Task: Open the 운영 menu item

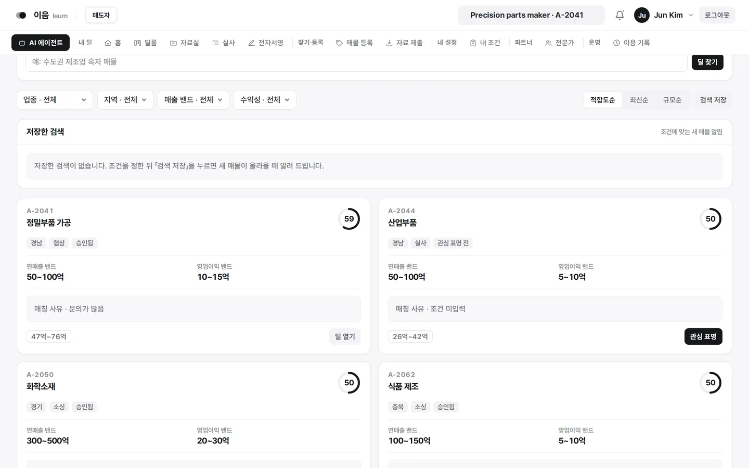Action: tap(595, 43)
